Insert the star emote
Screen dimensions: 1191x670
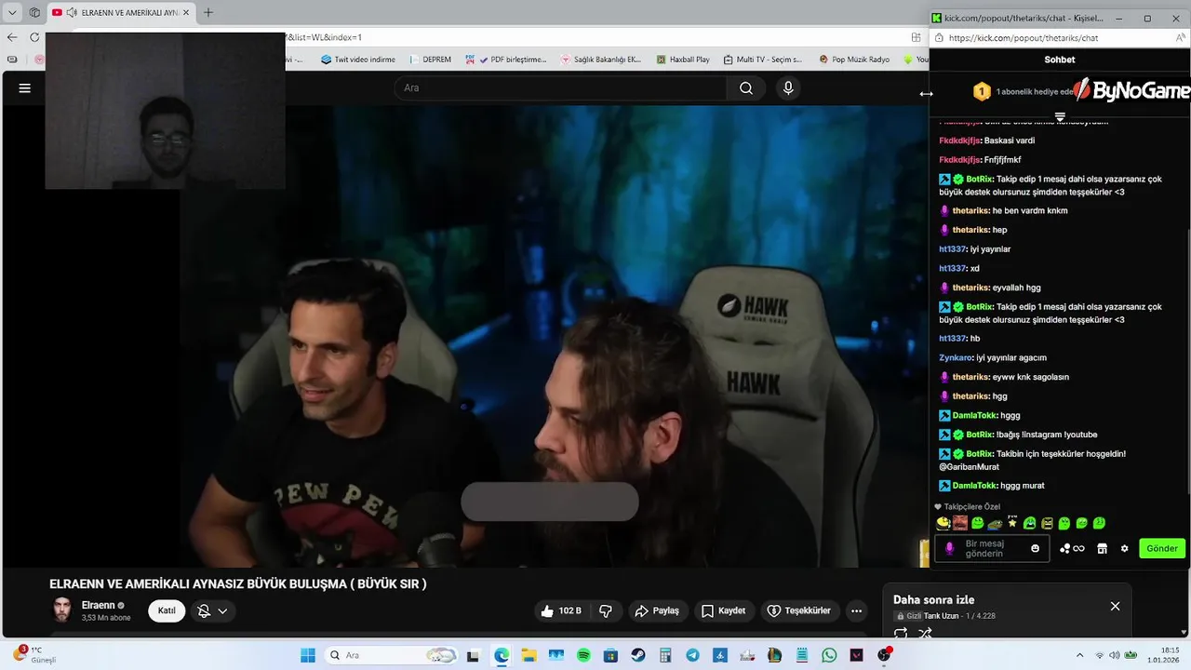point(1012,523)
